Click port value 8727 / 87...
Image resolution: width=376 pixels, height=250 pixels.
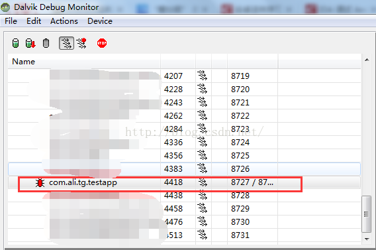click(252, 182)
